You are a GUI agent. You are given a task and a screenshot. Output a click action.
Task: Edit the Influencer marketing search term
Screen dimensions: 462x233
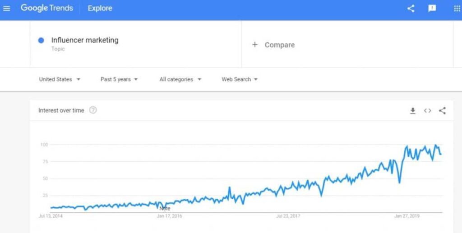coord(85,40)
